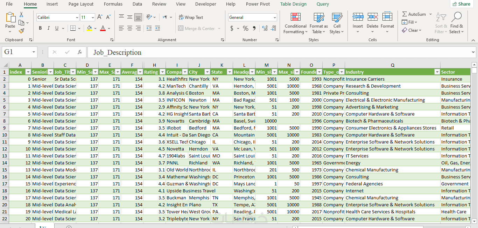Select row header 10

[5, 135]
